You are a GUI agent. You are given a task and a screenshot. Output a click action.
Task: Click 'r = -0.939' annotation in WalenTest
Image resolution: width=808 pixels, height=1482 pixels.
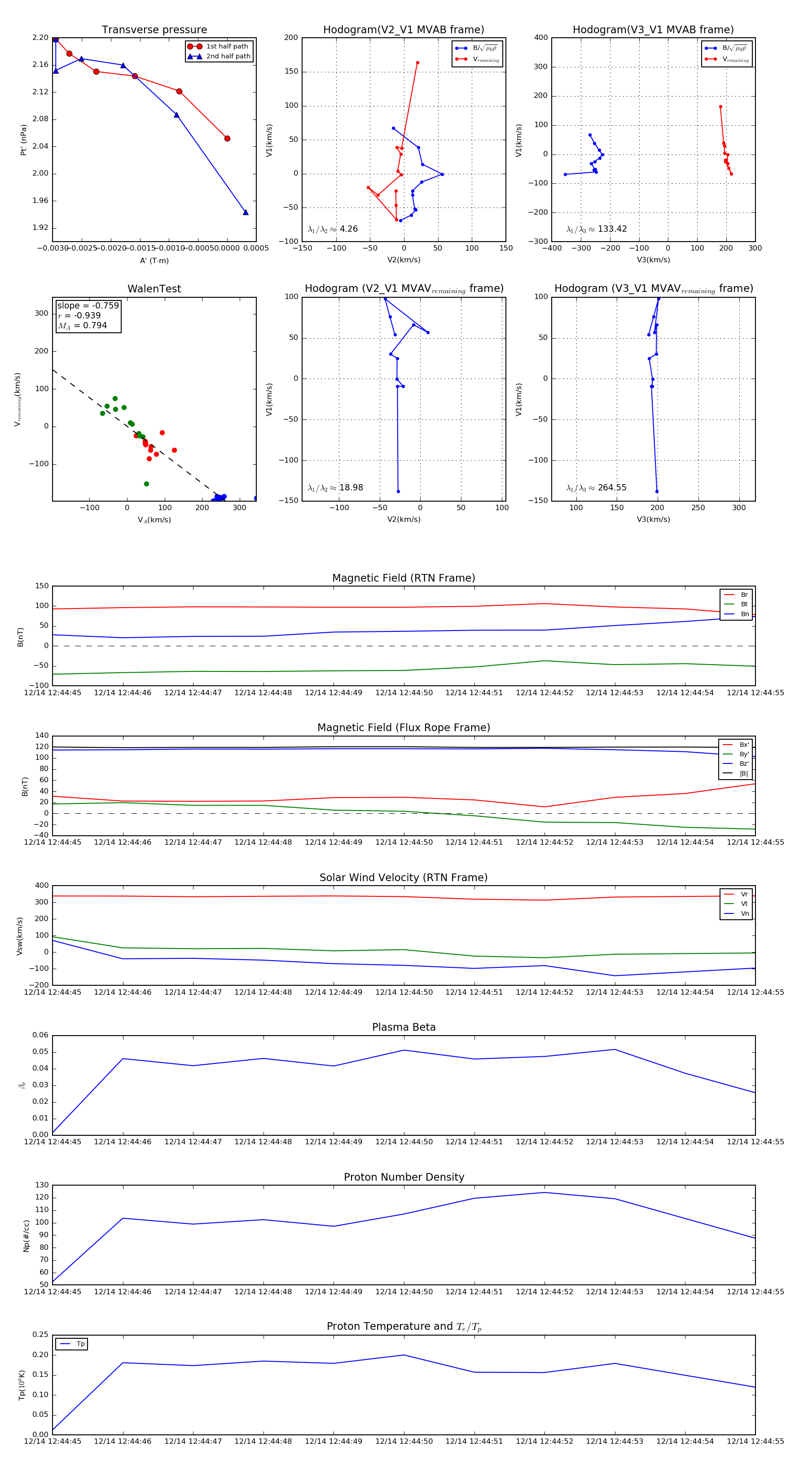pyautogui.click(x=79, y=315)
